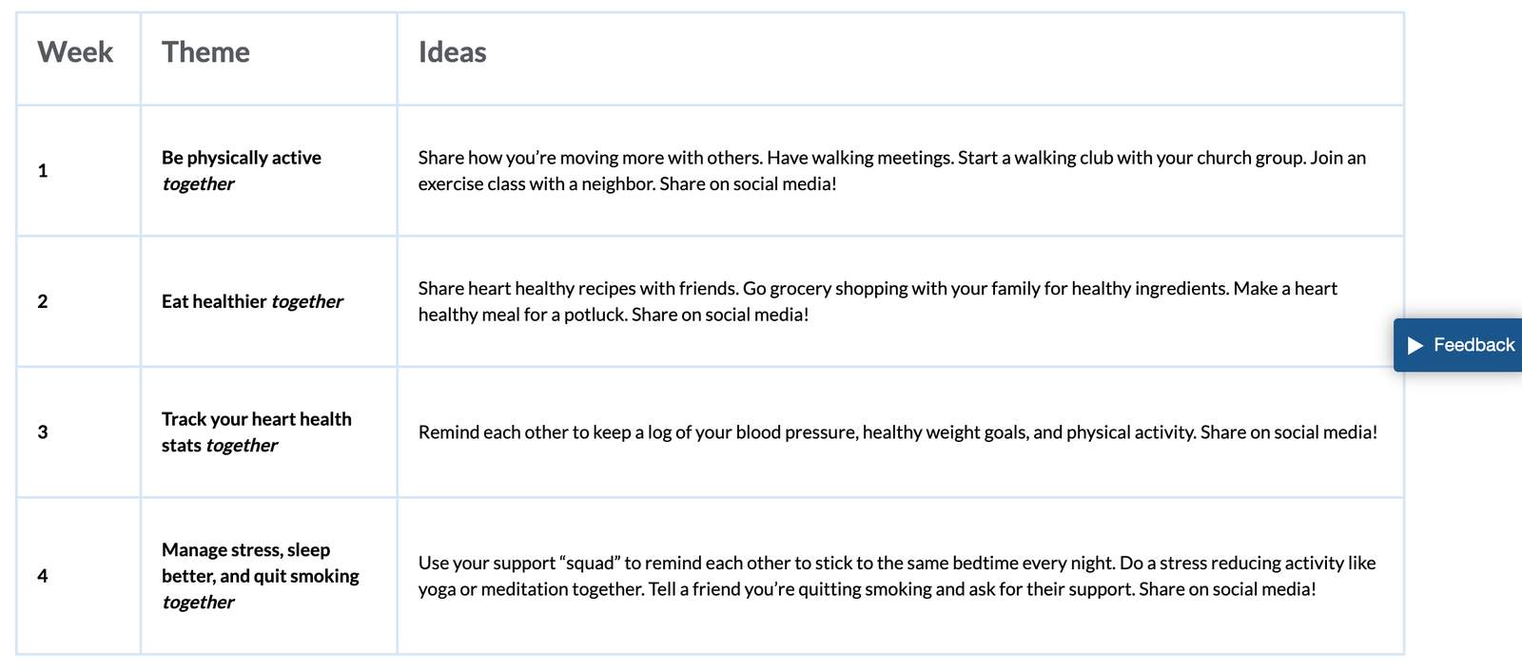Click italic "together" in the week 2 theme

307,301
